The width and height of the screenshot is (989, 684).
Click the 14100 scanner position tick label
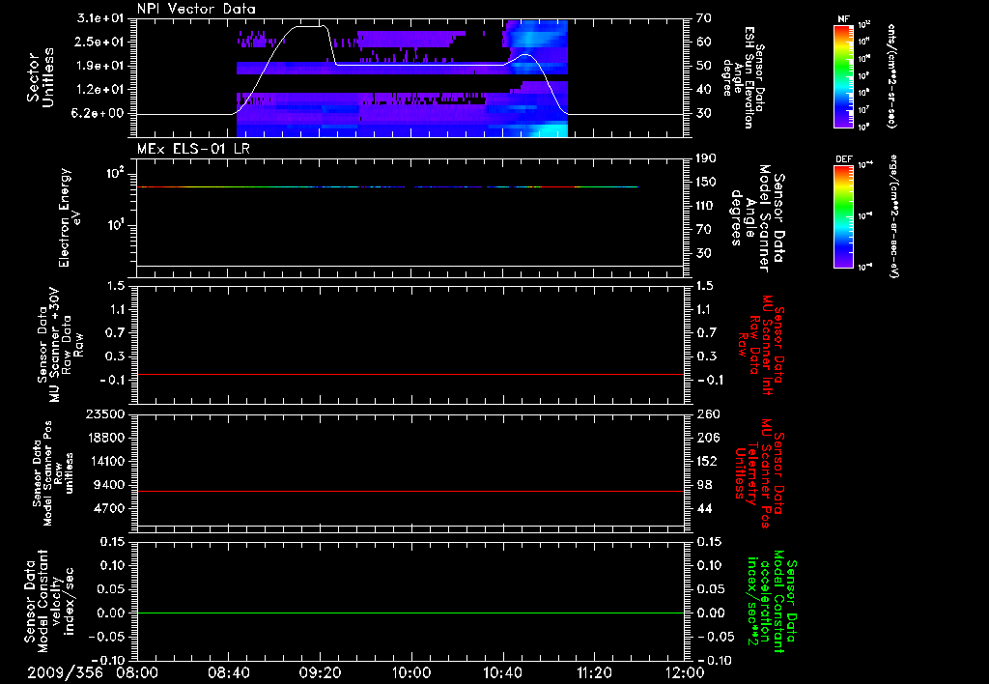[x=105, y=461]
